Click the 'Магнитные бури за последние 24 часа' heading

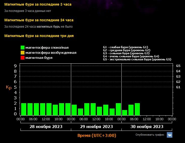[39, 20]
